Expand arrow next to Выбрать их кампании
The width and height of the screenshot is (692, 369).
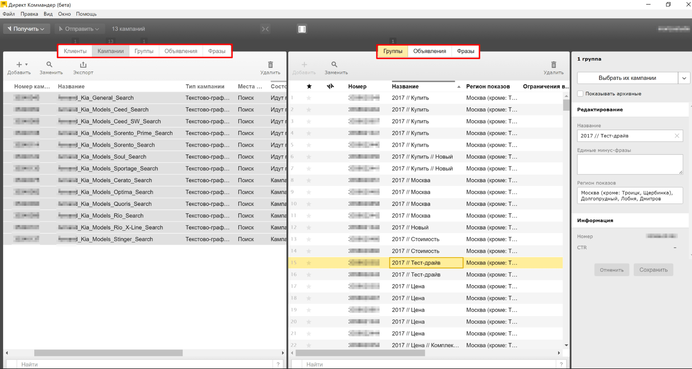[684, 78]
